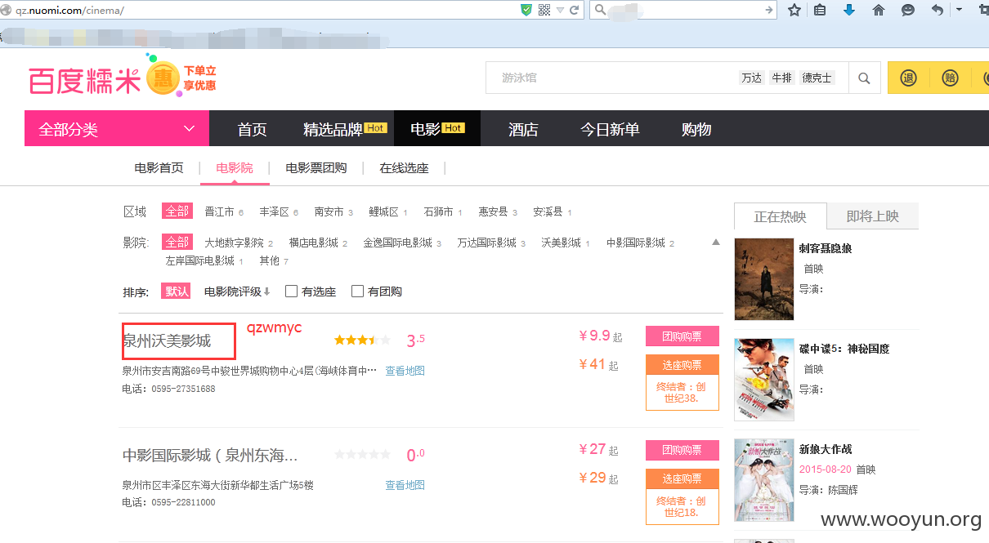The height and width of the screenshot is (543, 989).
Task: Switch to the 电影院 sub-tab
Action: coord(235,168)
